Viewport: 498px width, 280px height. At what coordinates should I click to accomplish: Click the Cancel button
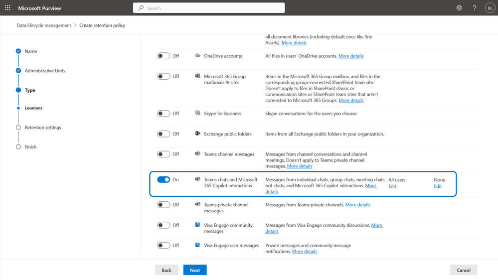point(464,270)
